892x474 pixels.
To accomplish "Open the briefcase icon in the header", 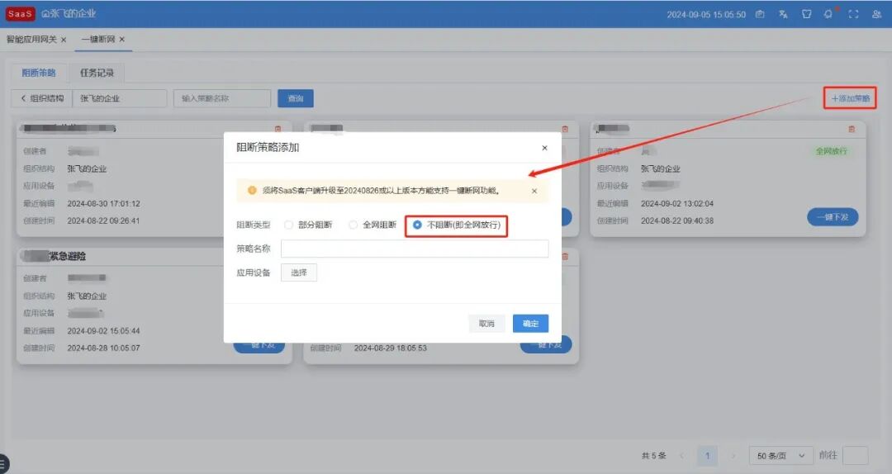I will (760, 14).
